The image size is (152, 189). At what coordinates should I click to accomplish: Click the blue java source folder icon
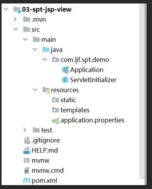point(46,50)
